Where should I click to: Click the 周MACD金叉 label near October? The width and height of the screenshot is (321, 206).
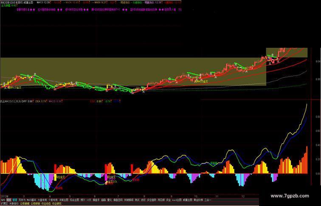click(x=201, y=81)
